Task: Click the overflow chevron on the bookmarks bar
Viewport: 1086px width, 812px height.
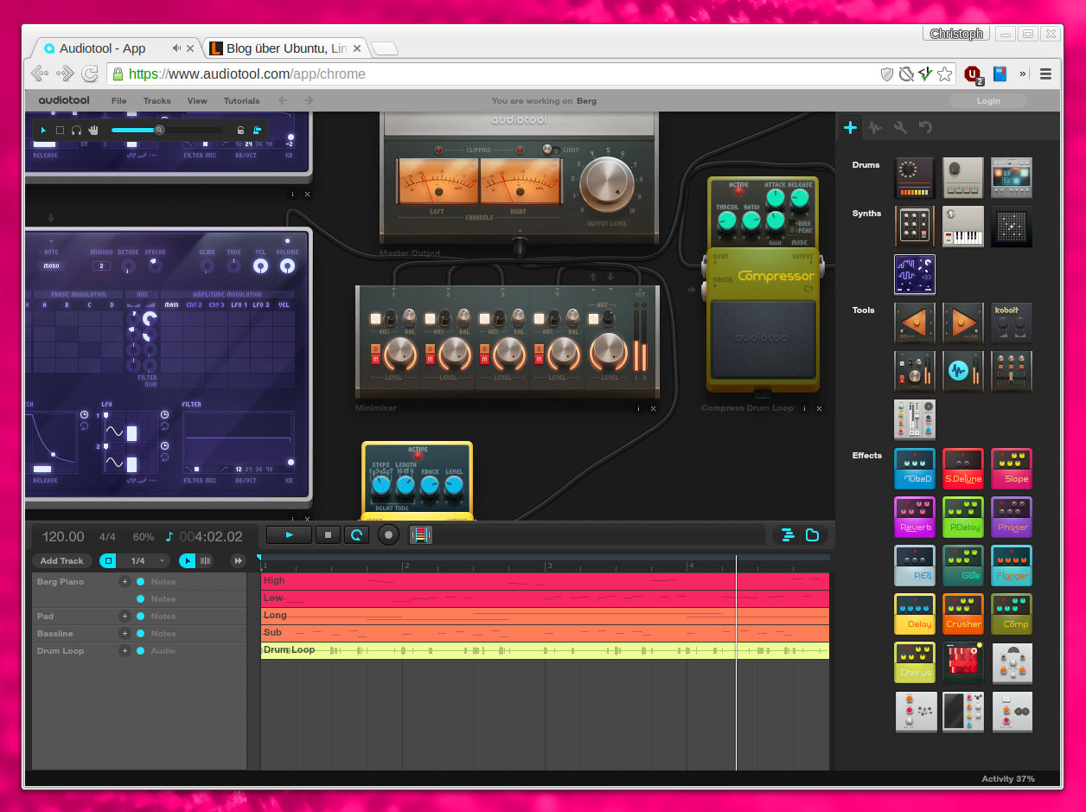Action: coord(1023,74)
